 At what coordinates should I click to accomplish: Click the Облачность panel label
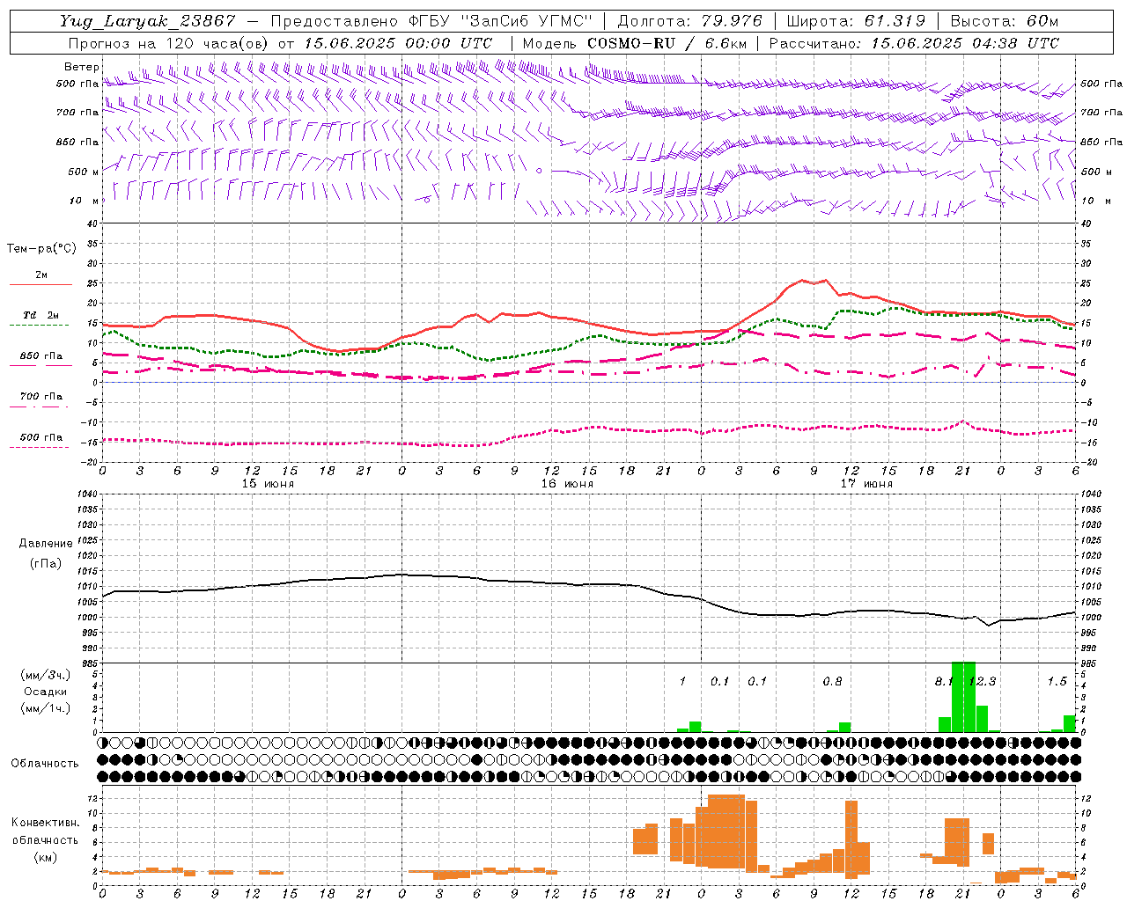(45, 764)
